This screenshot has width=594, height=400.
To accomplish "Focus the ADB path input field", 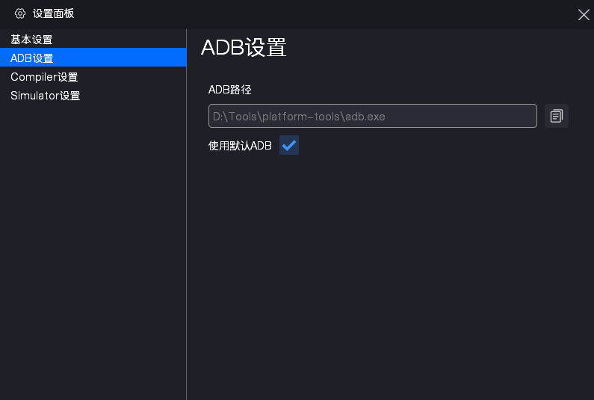I will [x=372, y=116].
